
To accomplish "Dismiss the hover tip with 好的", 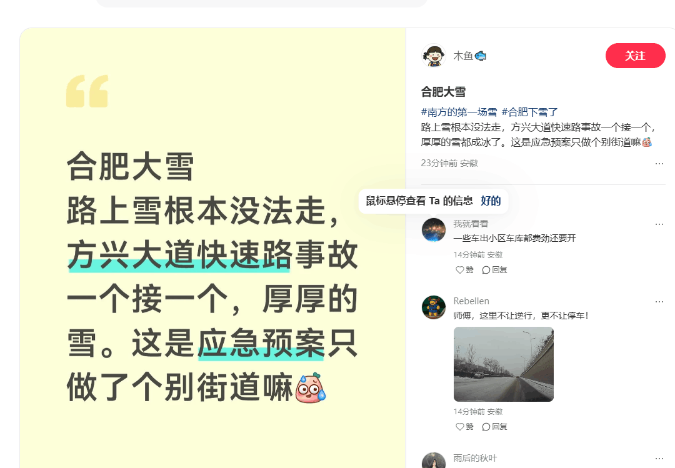I will click(491, 201).
